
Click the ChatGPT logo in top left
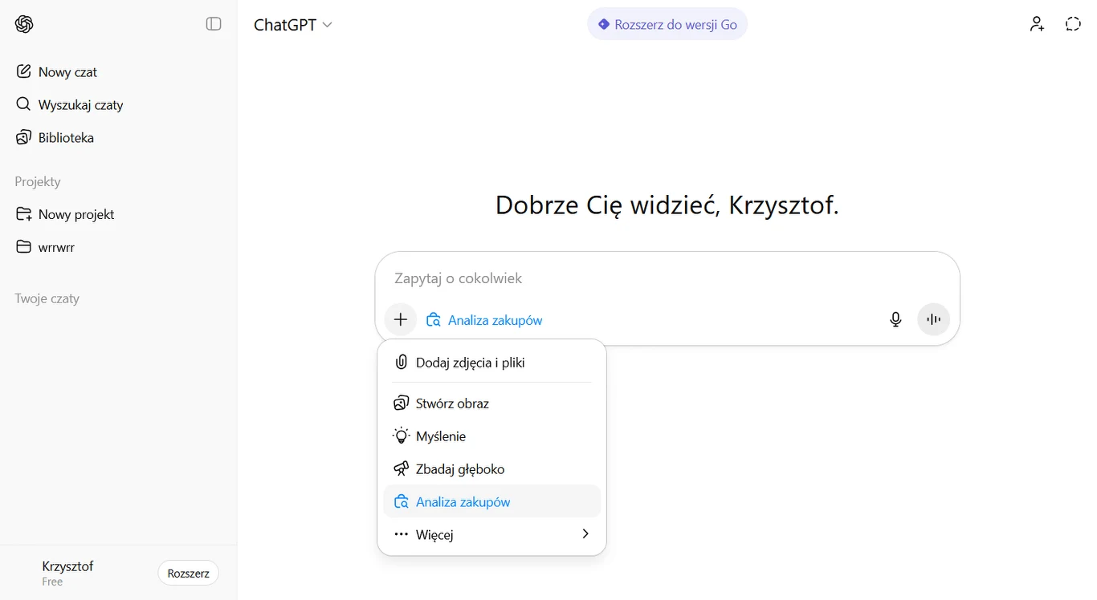24,23
